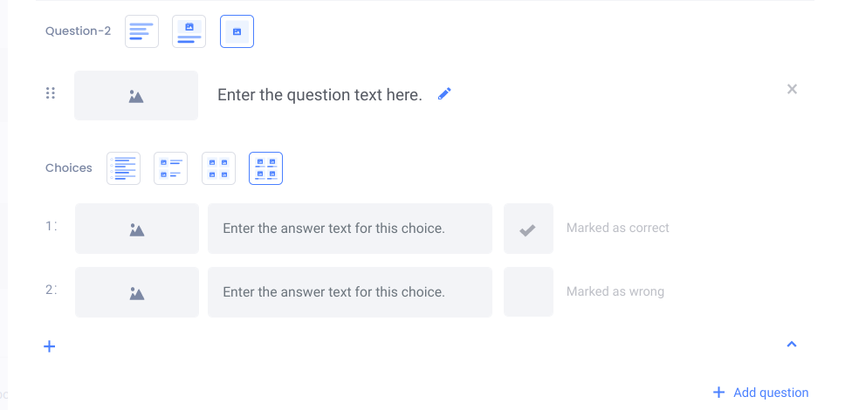Delete question using the X icon
This screenshot has height=410, width=852.
click(792, 89)
